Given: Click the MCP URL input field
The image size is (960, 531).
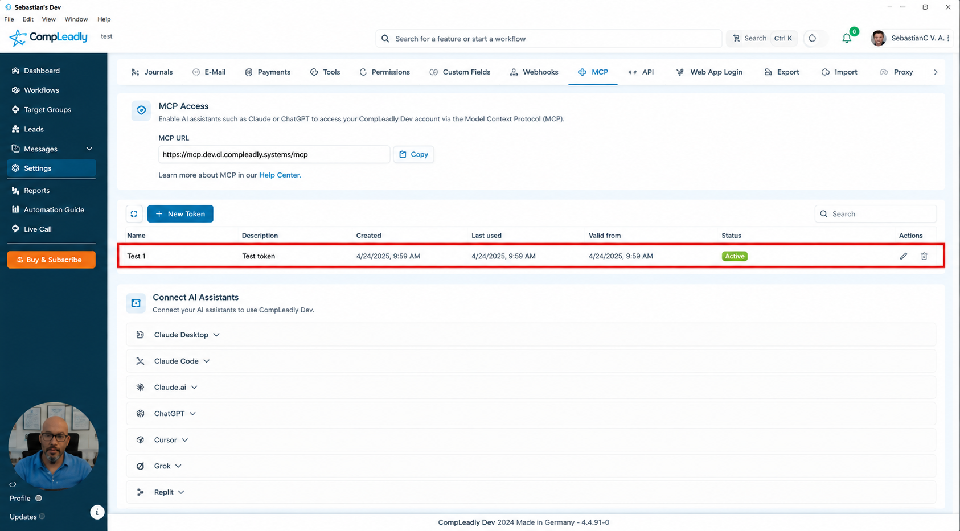Looking at the screenshot, I should (274, 154).
